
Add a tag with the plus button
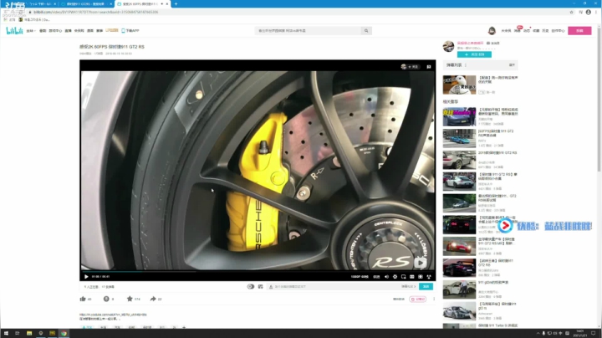[184, 327]
